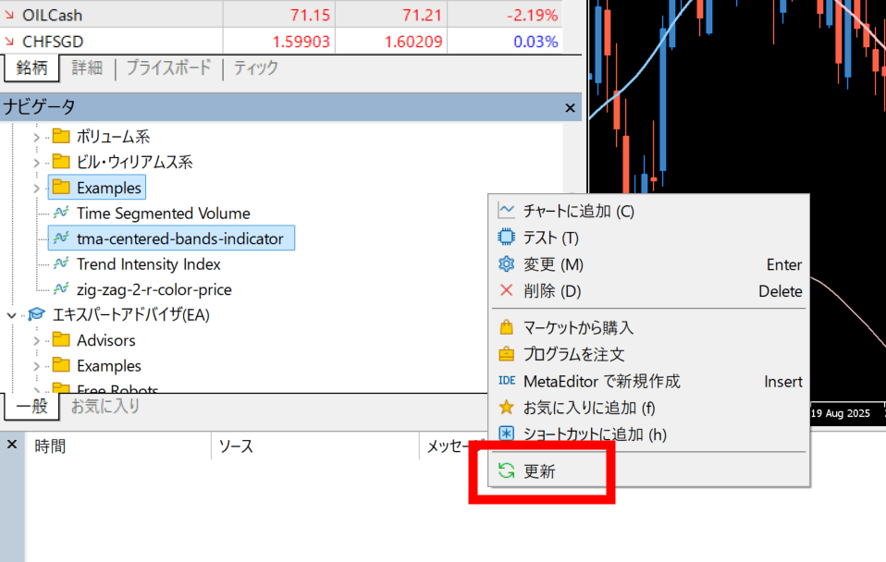
Task: Switch to the 銘柄 tab
Action: [31, 68]
